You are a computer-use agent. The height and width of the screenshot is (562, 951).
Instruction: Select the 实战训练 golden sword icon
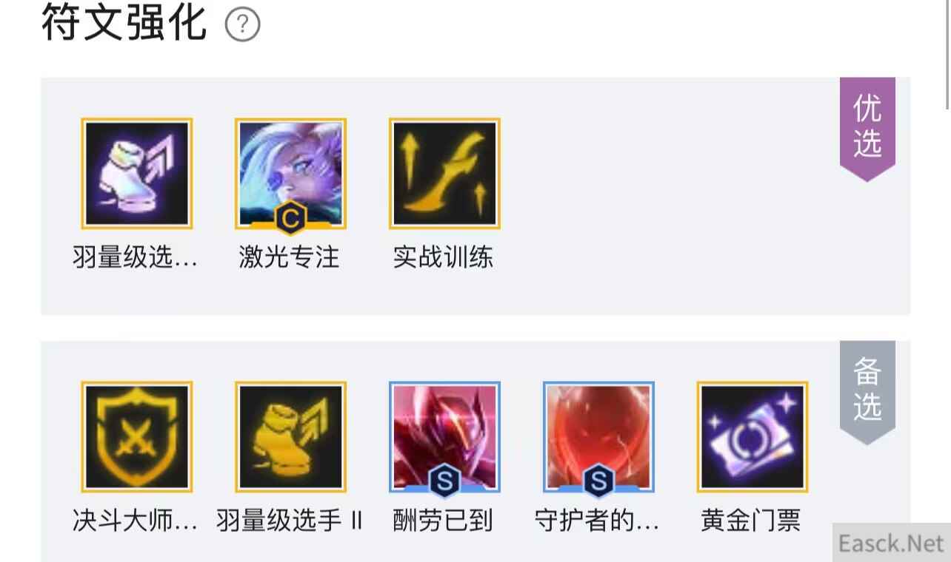point(444,174)
